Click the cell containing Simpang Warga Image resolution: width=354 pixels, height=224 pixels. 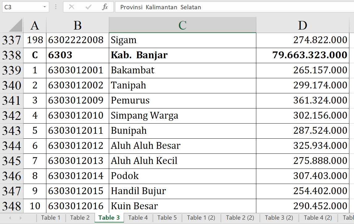182,116
